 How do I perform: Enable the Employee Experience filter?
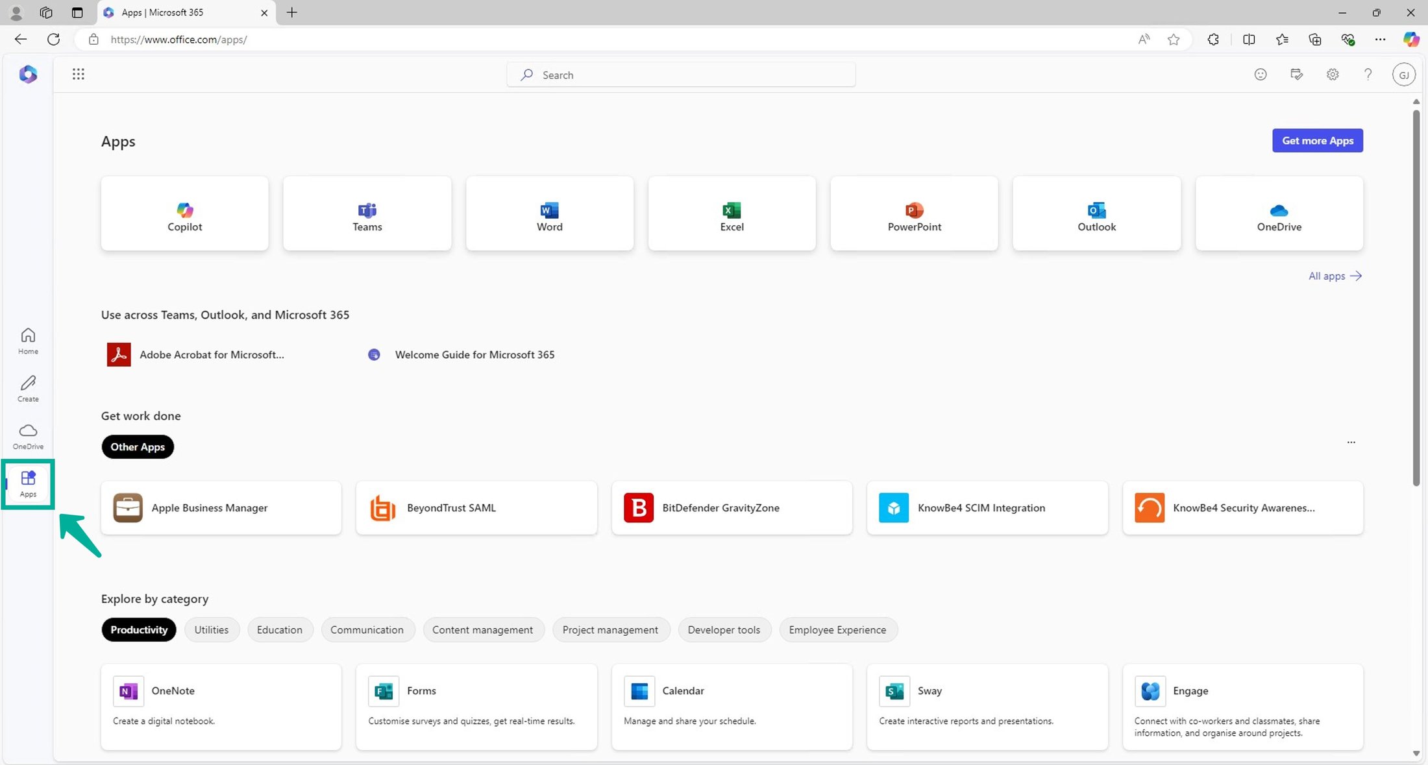(x=837, y=629)
